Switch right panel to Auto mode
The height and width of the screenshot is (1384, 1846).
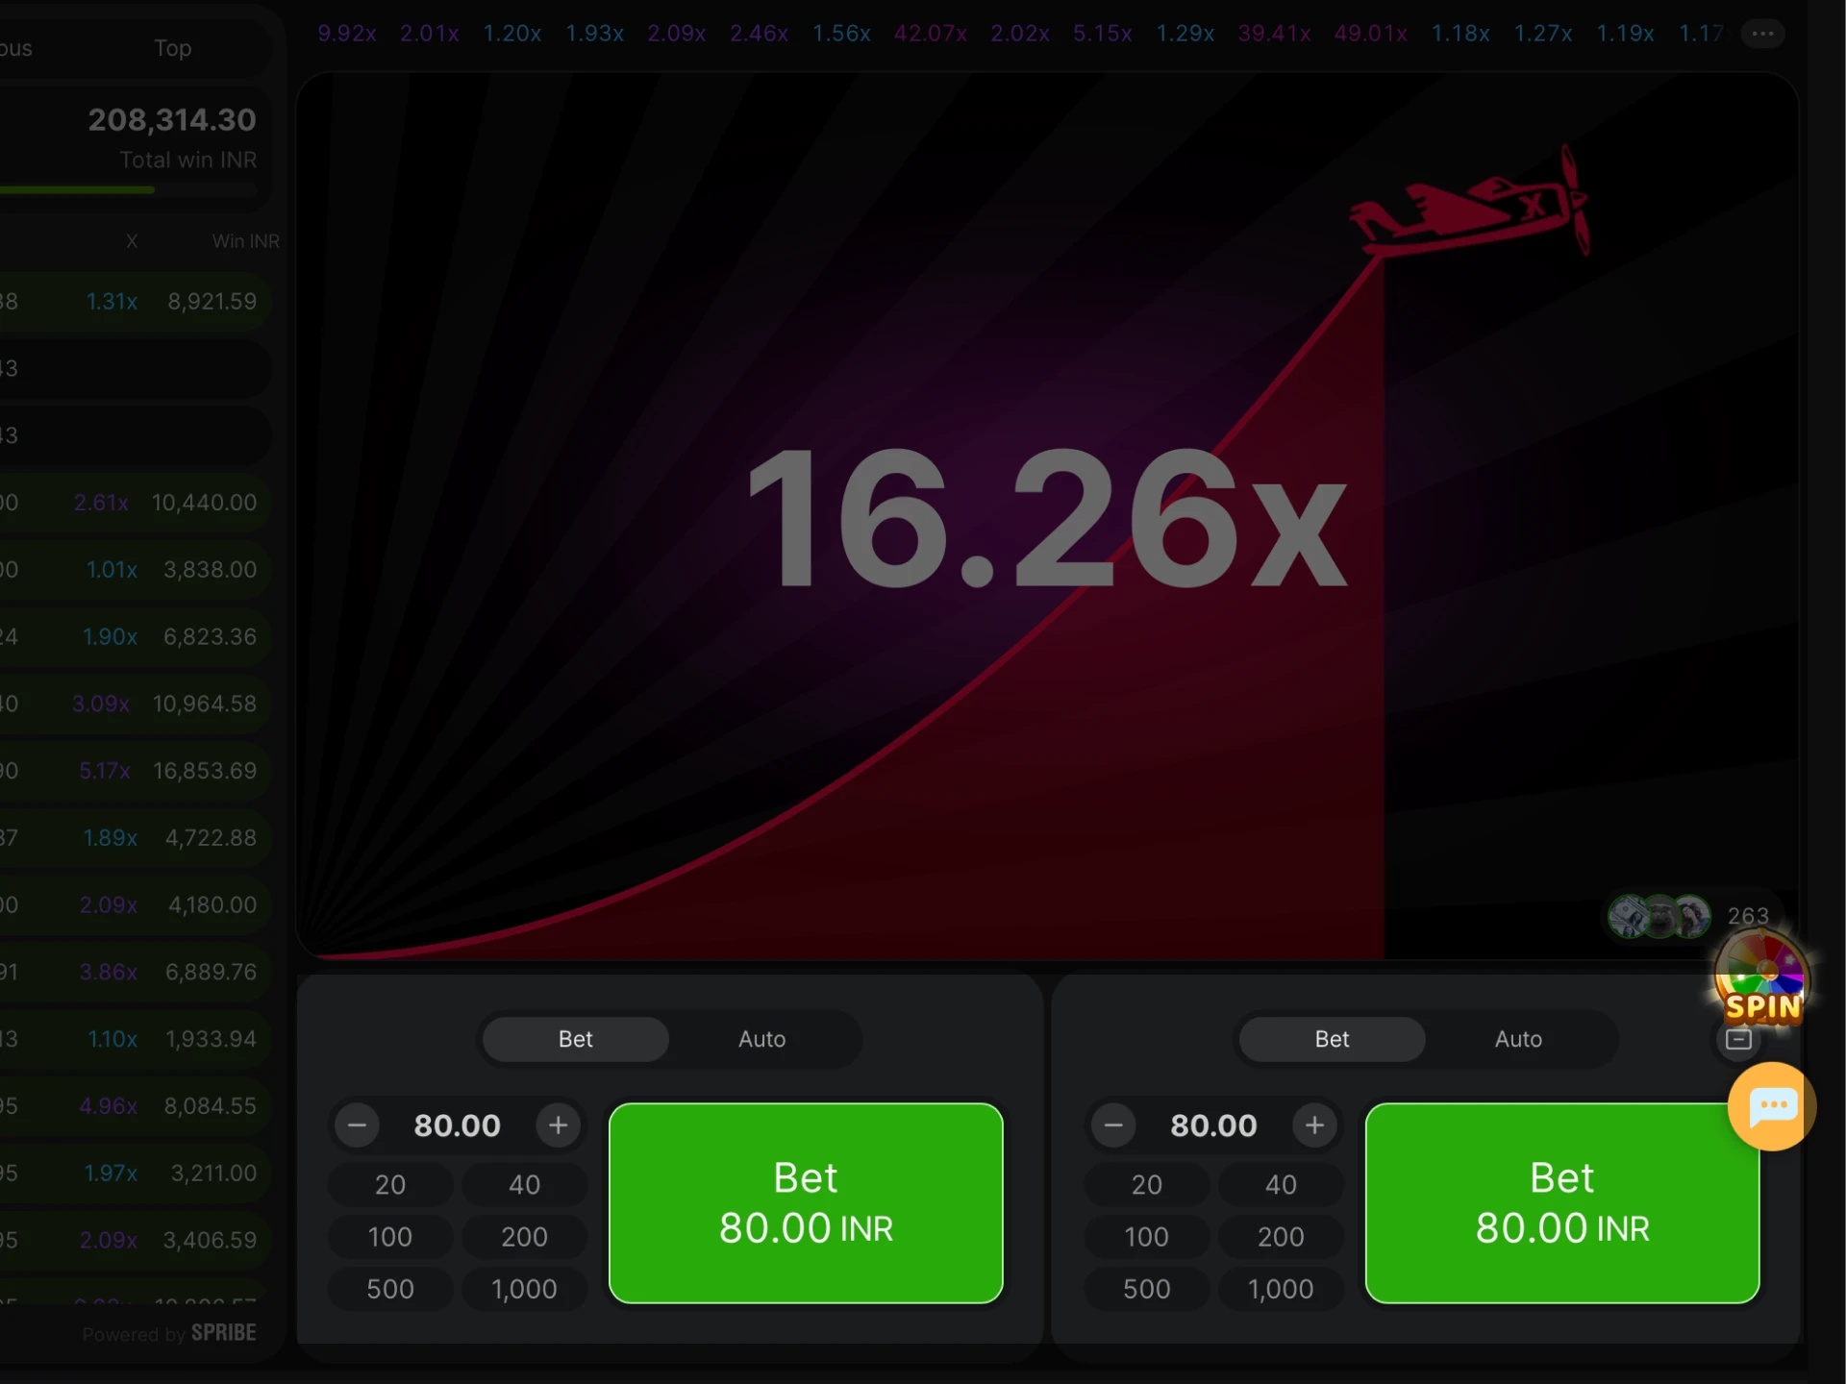click(x=1518, y=1039)
